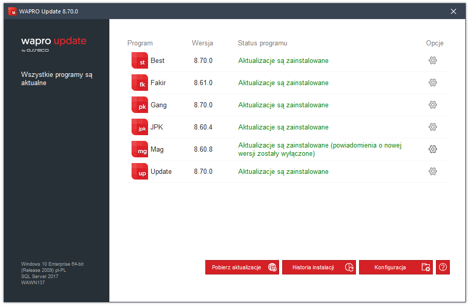Click the red 'up' Update program icon
The width and height of the screenshot is (471, 308).
[140, 172]
